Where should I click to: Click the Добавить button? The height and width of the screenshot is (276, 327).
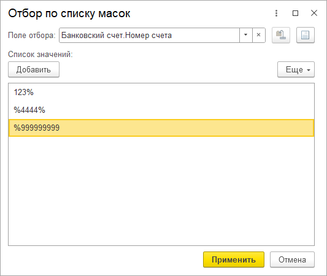click(x=34, y=70)
